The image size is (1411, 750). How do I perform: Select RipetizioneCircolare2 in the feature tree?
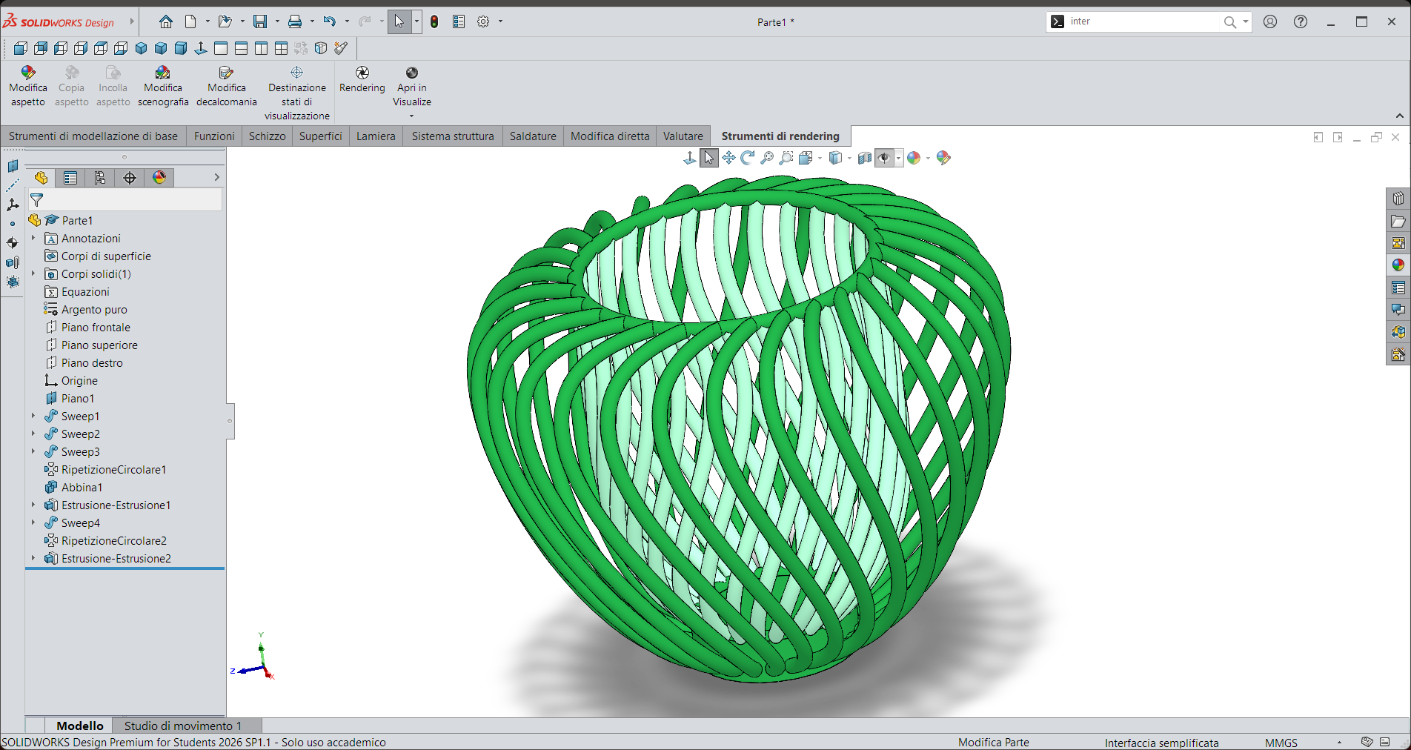tap(114, 540)
